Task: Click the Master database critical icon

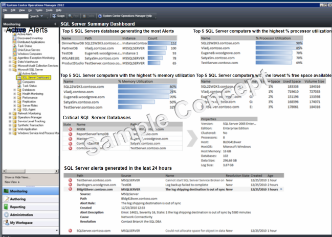Action: click(x=70, y=139)
